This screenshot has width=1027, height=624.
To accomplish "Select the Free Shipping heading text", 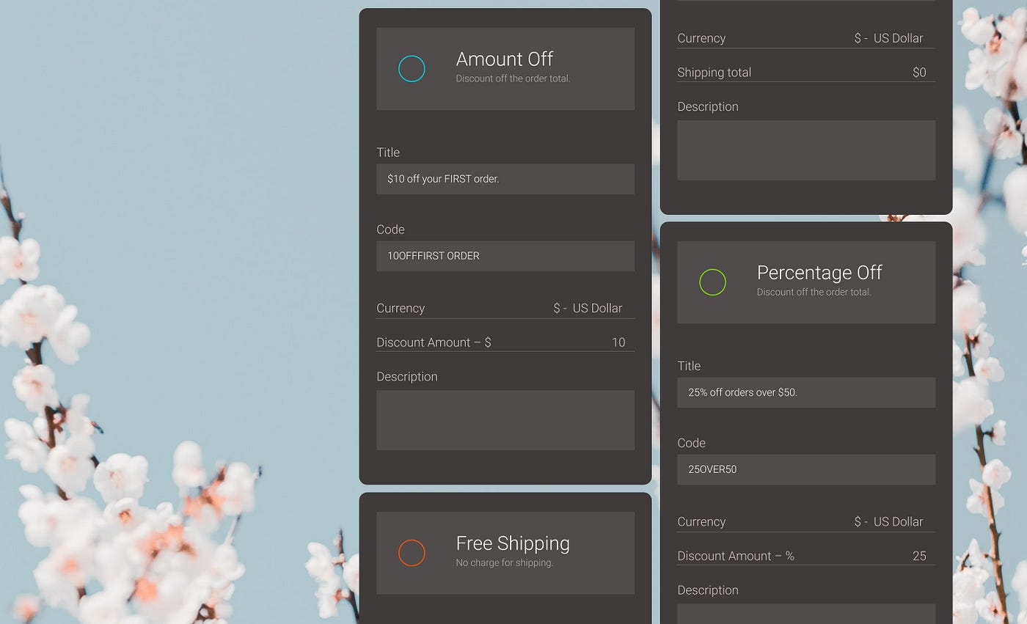I will pos(512,543).
